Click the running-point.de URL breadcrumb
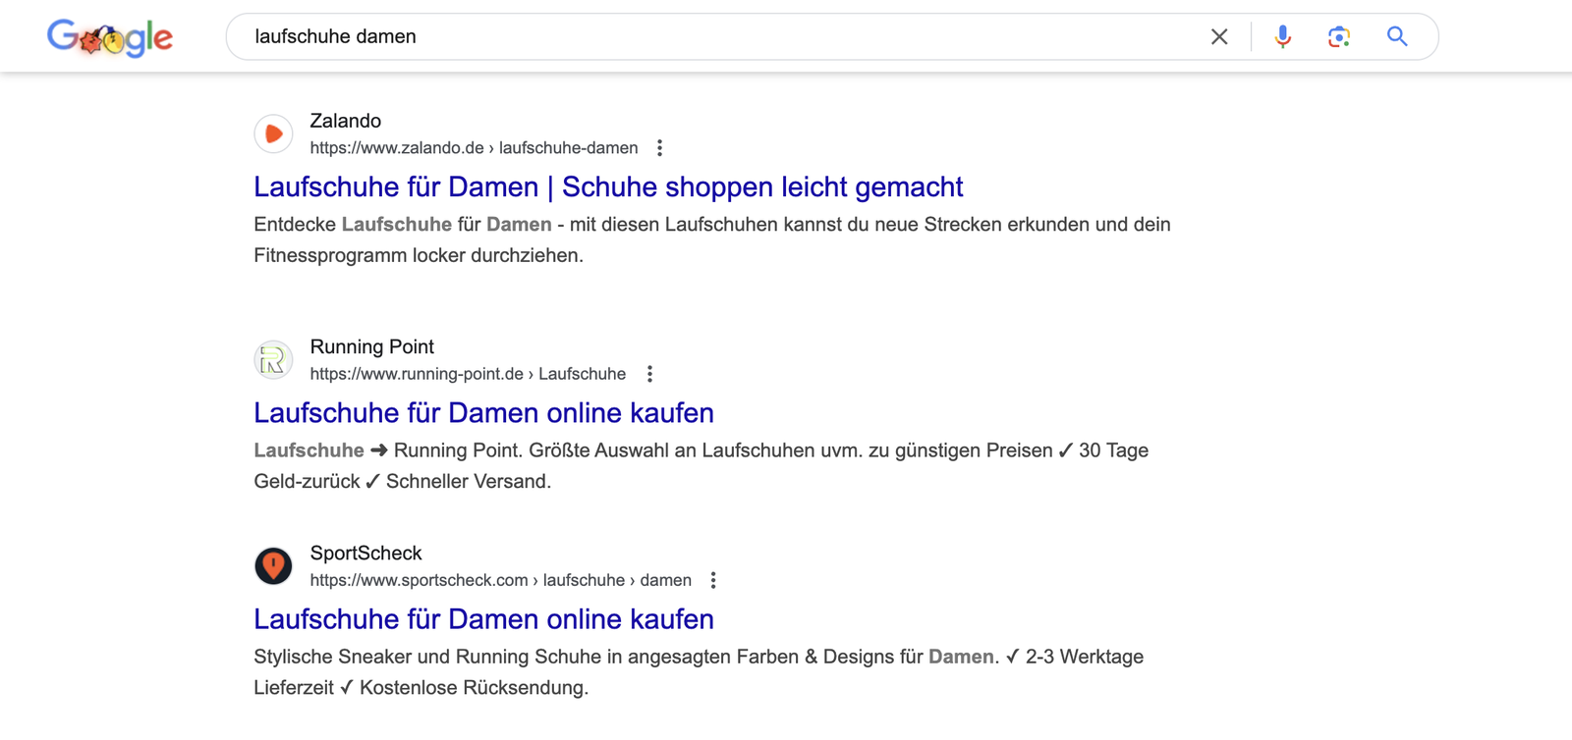The height and width of the screenshot is (740, 1572). 468,374
